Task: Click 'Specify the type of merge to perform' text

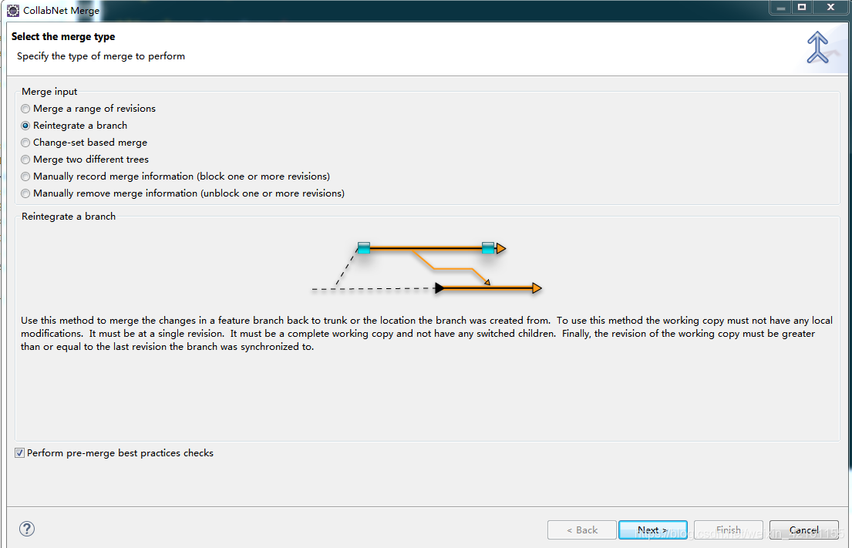Action: 100,56
